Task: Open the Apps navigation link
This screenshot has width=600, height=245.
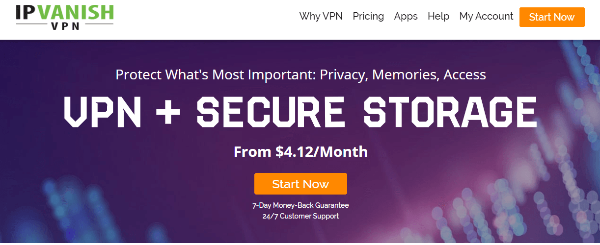Action: [x=406, y=16]
